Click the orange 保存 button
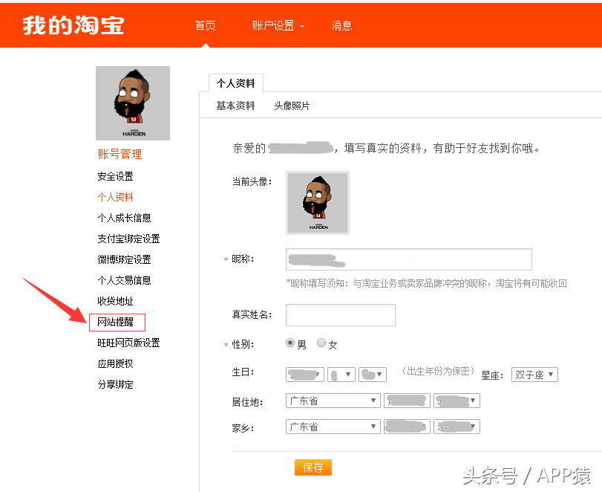This screenshot has height=492, width=602. coord(313,467)
